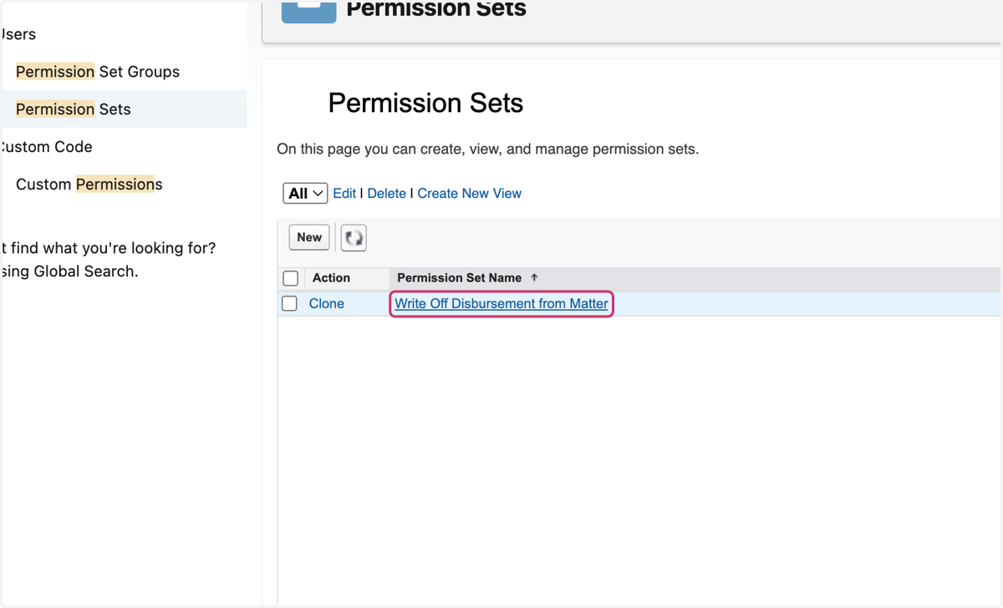The width and height of the screenshot is (1003, 608).
Task: Open Permission Set Groups in sidebar
Action: click(98, 72)
